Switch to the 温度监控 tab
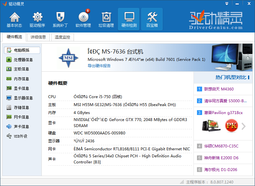The width and height of the screenshot is (255, 186). [62, 37]
